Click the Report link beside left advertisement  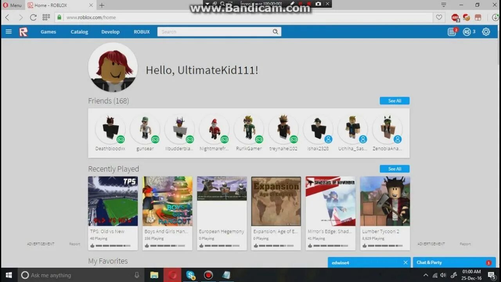74,244
